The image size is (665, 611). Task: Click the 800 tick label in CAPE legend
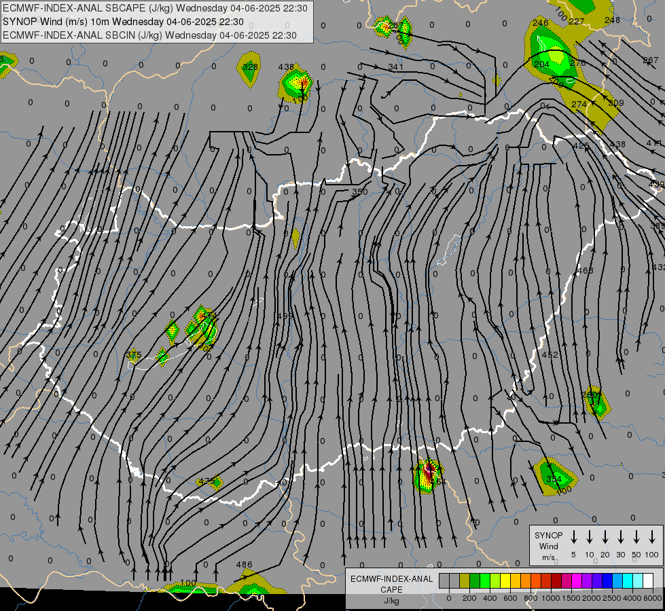(531, 598)
